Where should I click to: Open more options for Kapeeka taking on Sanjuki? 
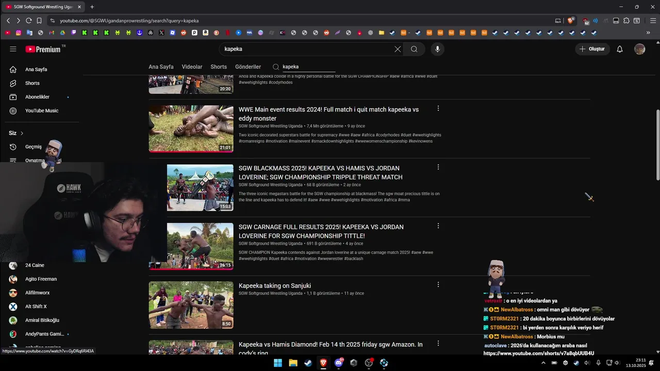(438, 285)
